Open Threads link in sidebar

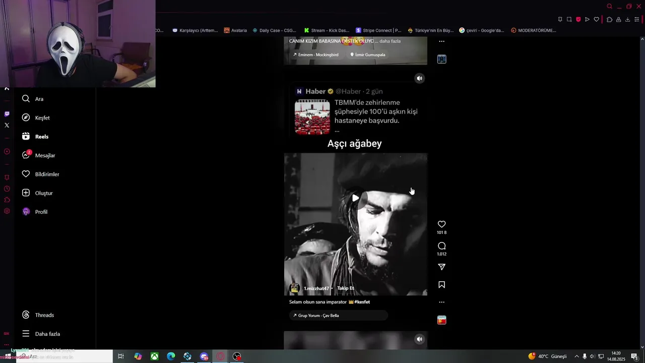(x=38, y=315)
